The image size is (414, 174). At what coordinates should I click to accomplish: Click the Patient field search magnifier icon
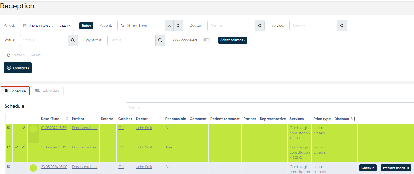(x=178, y=26)
